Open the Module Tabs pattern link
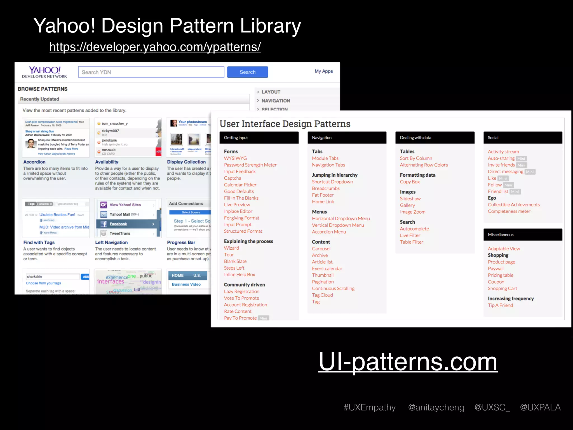Image resolution: width=573 pixels, height=430 pixels. coord(325,158)
